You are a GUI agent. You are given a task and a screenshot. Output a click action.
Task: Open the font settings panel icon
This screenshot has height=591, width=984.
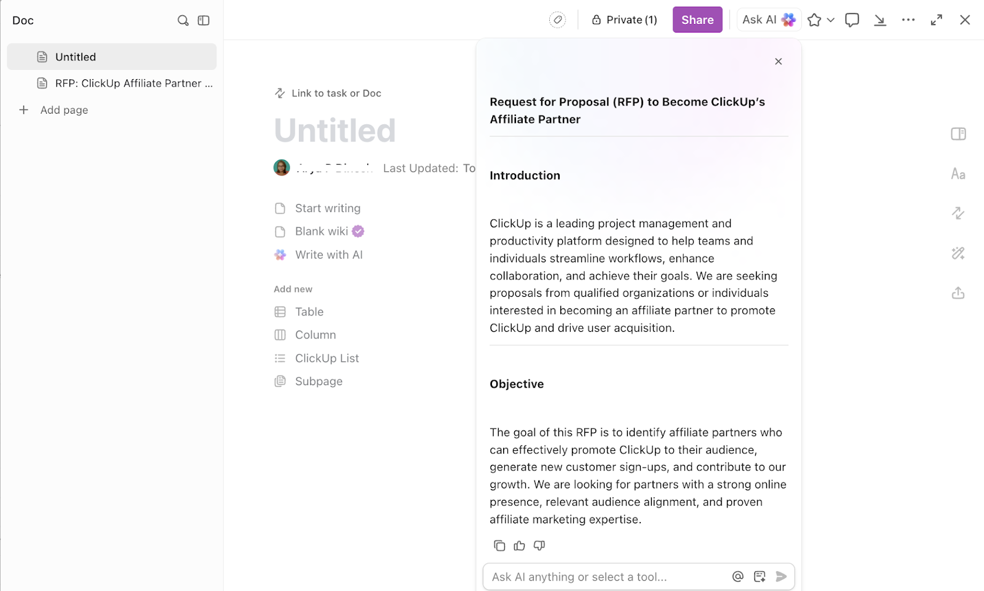pyautogui.click(x=958, y=174)
